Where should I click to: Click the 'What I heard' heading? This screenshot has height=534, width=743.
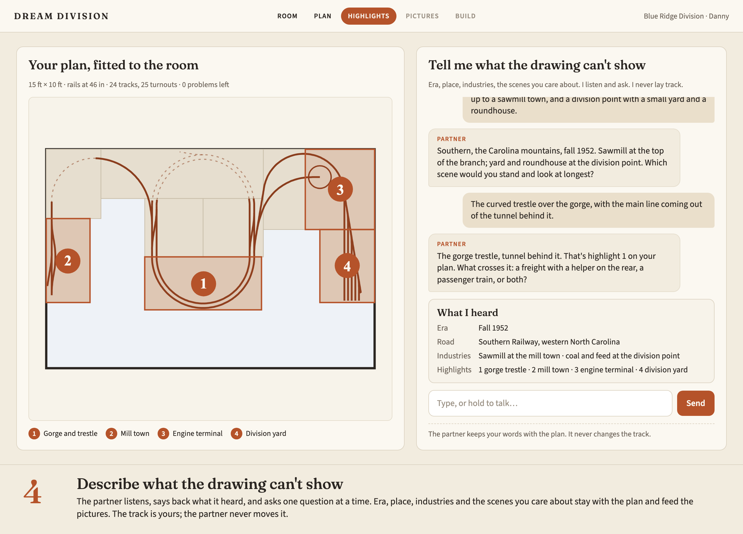pyautogui.click(x=467, y=313)
